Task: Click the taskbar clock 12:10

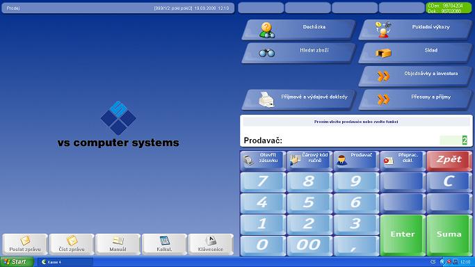Action: click(465, 262)
